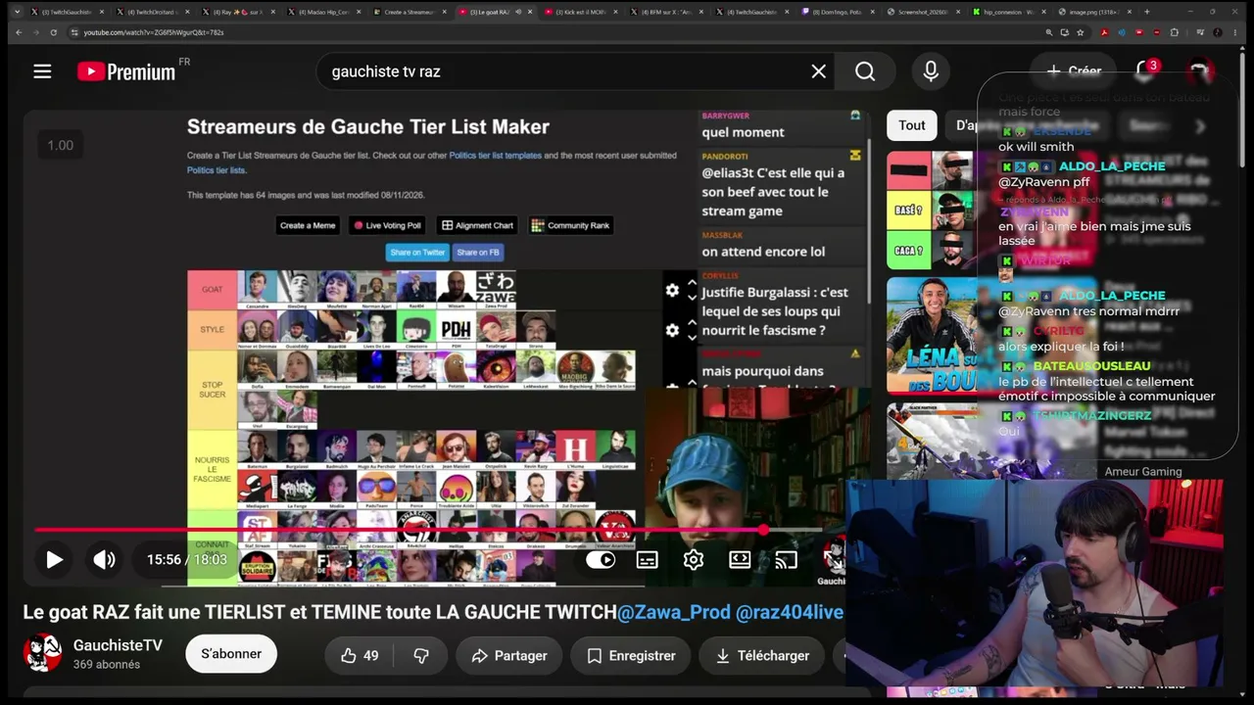Screen dimensions: 1254x705
Task: Open the Partager share dialog
Action: (509, 656)
